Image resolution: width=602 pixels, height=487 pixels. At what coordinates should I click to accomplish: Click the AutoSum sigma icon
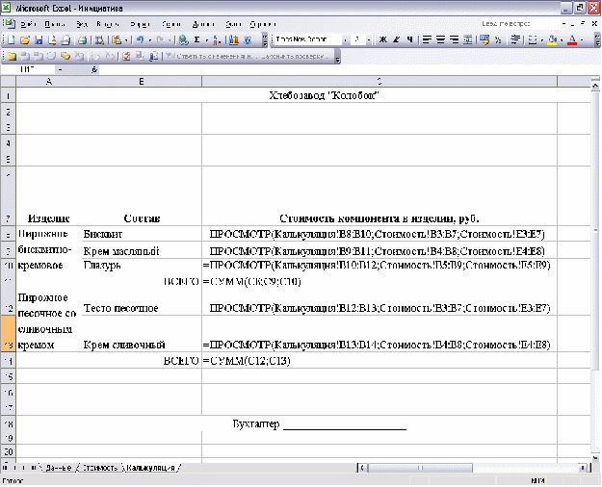197,39
